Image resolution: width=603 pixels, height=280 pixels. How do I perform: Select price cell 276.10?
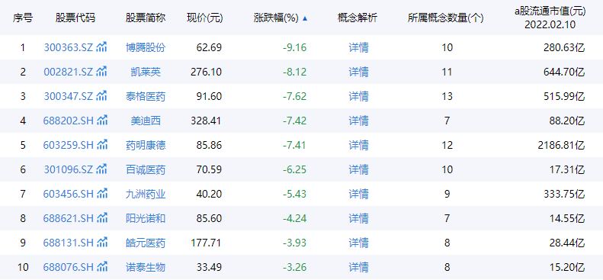click(206, 72)
